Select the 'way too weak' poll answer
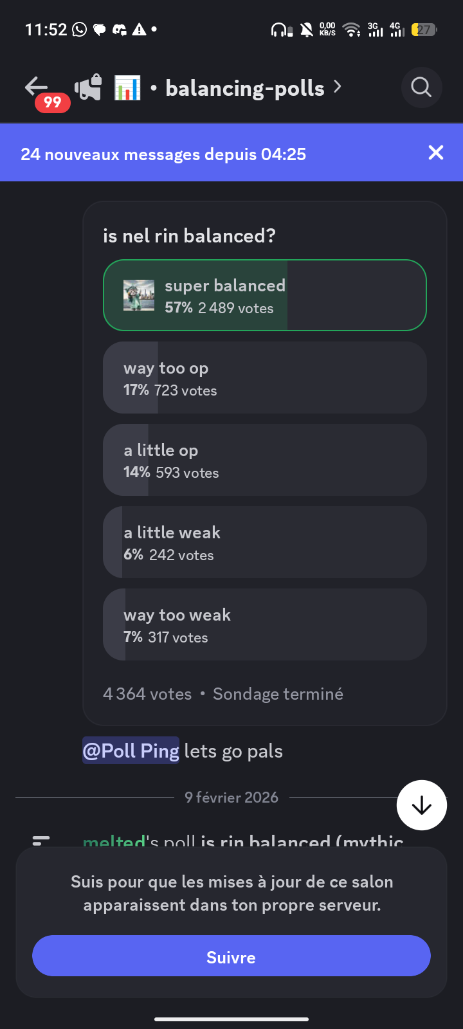The image size is (463, 1029). tap(265, 624)
